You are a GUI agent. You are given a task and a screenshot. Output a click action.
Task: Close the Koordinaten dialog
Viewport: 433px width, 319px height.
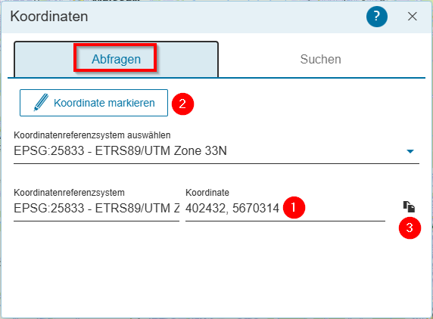coord(413,17)
